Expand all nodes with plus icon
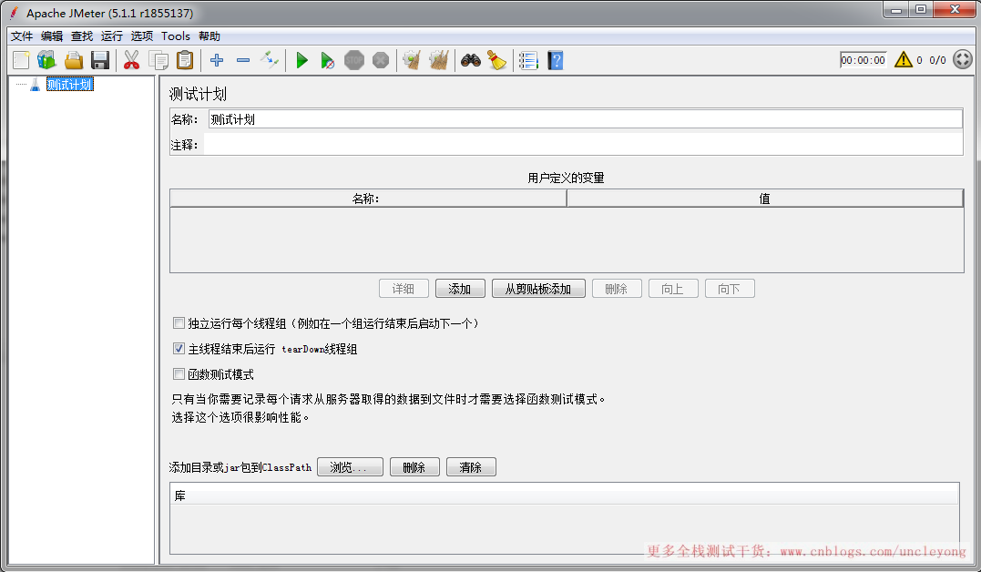 [217, 60]
